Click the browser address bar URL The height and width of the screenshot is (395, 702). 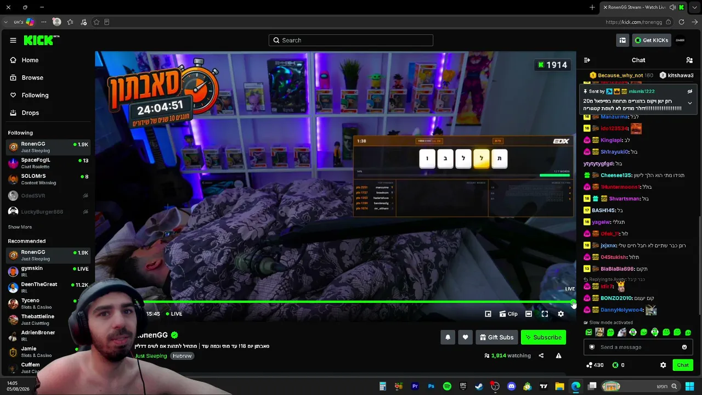[x=633, y=22]
